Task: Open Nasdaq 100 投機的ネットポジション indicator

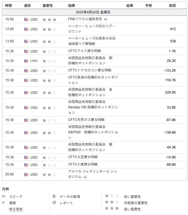Action: (93, 107)
